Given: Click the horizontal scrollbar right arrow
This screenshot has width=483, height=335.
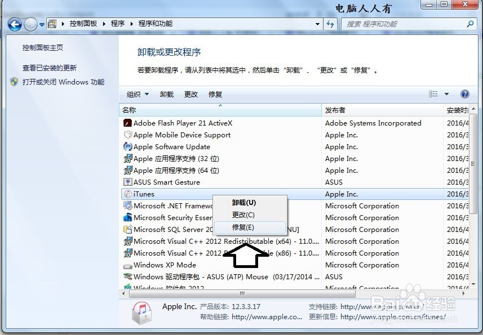Looking at the screenshot, I should tap(464, 293).
